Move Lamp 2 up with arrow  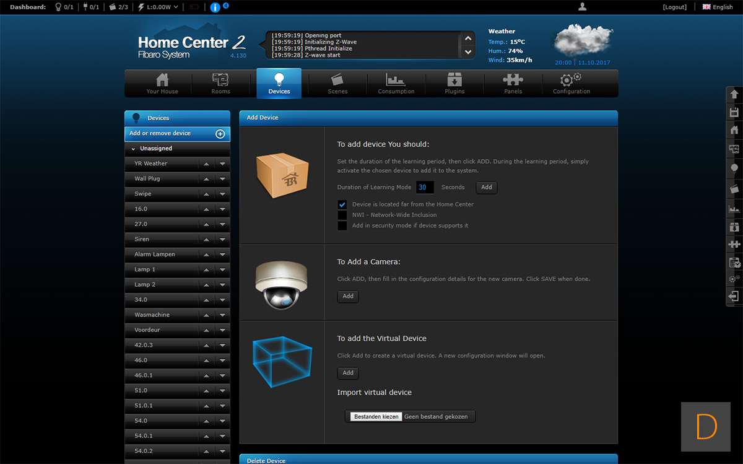(x=206, y=285)
